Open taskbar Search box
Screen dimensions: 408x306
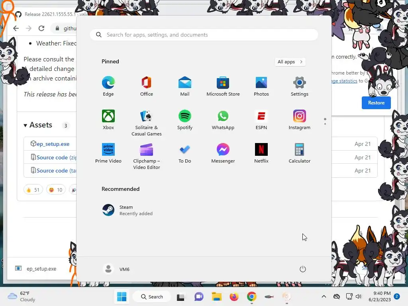pos(152,296)
